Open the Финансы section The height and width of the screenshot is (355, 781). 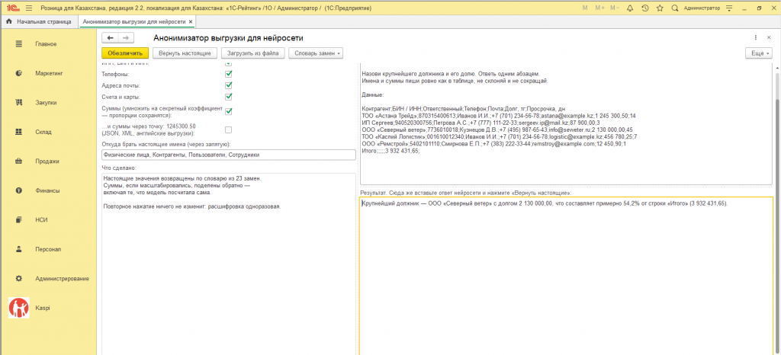tap(48, 190)
